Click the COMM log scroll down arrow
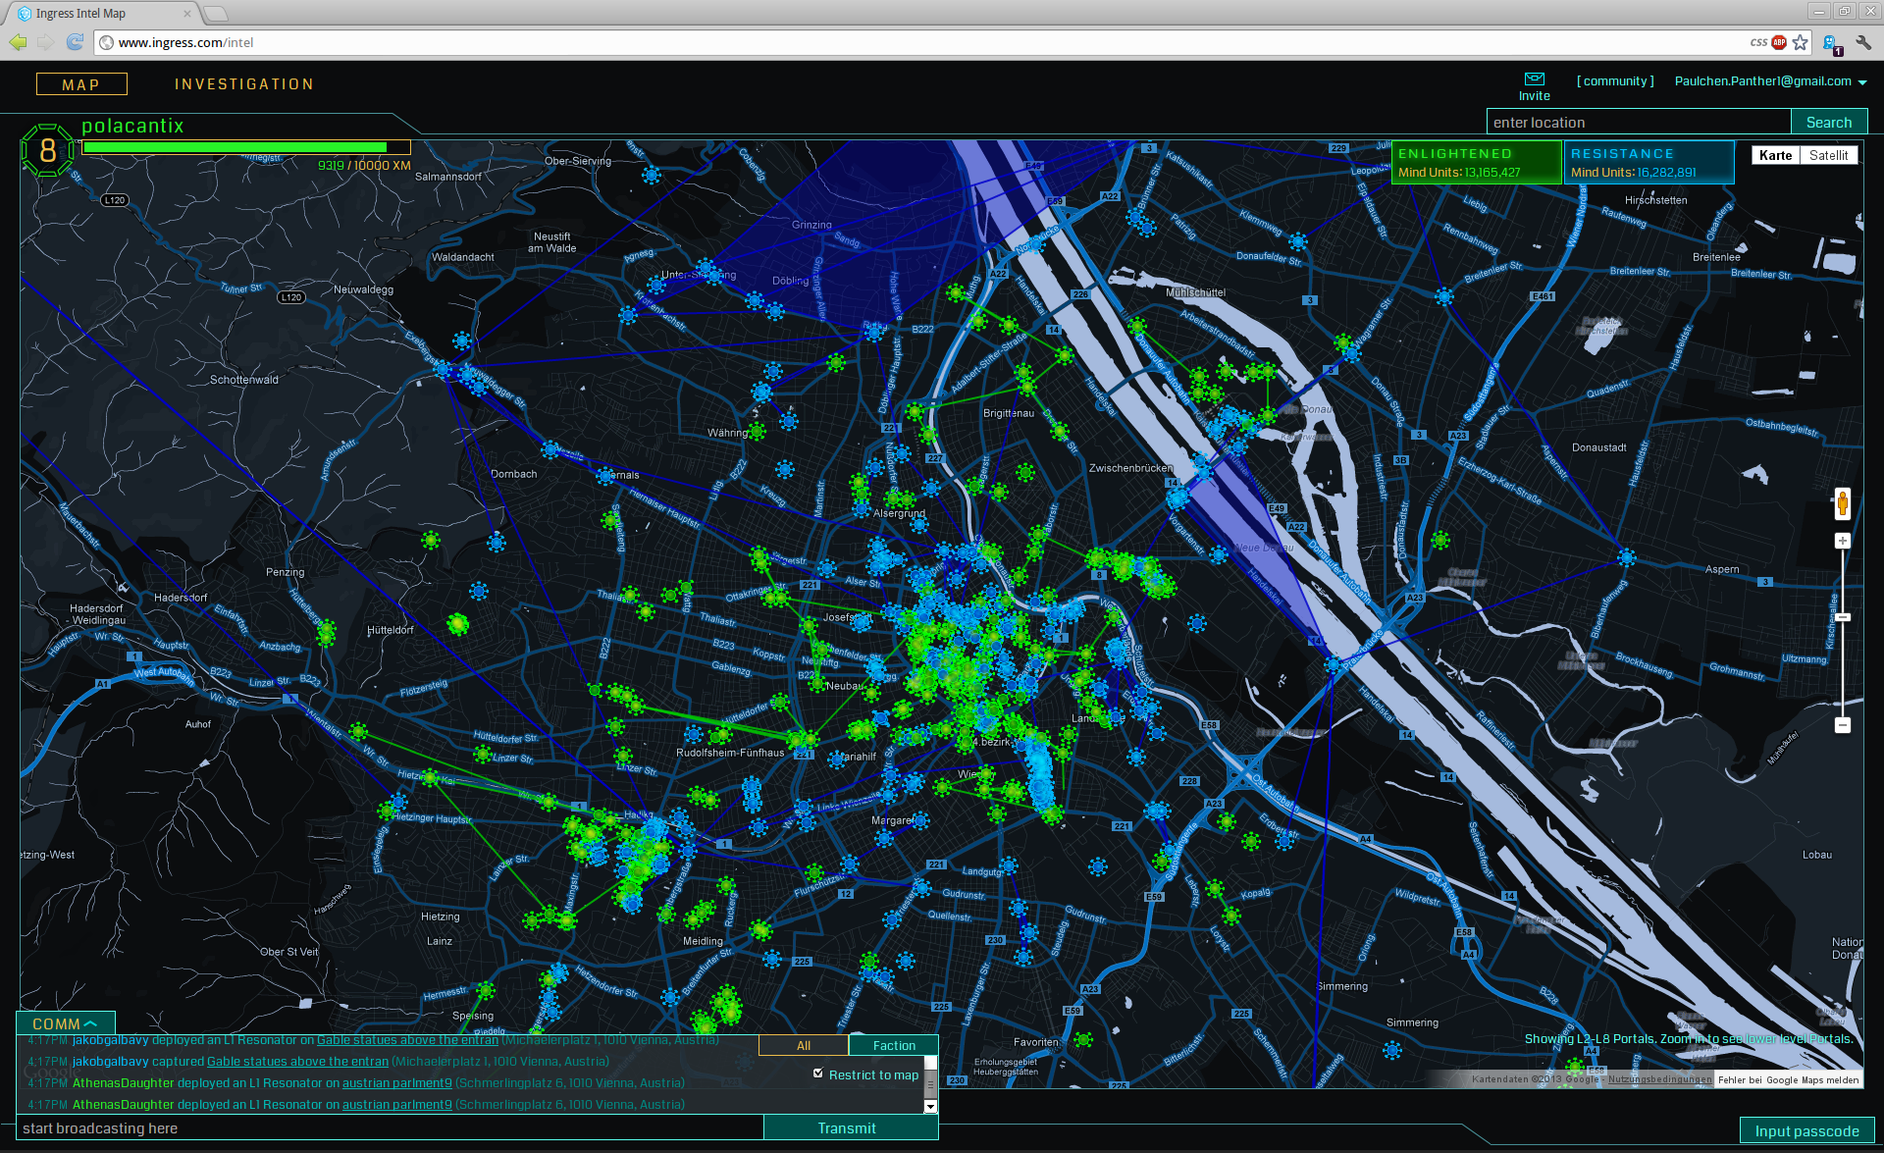The height and width of the screenshot is (1153, 1884). pyautogui.click(x=930, y=1106)
